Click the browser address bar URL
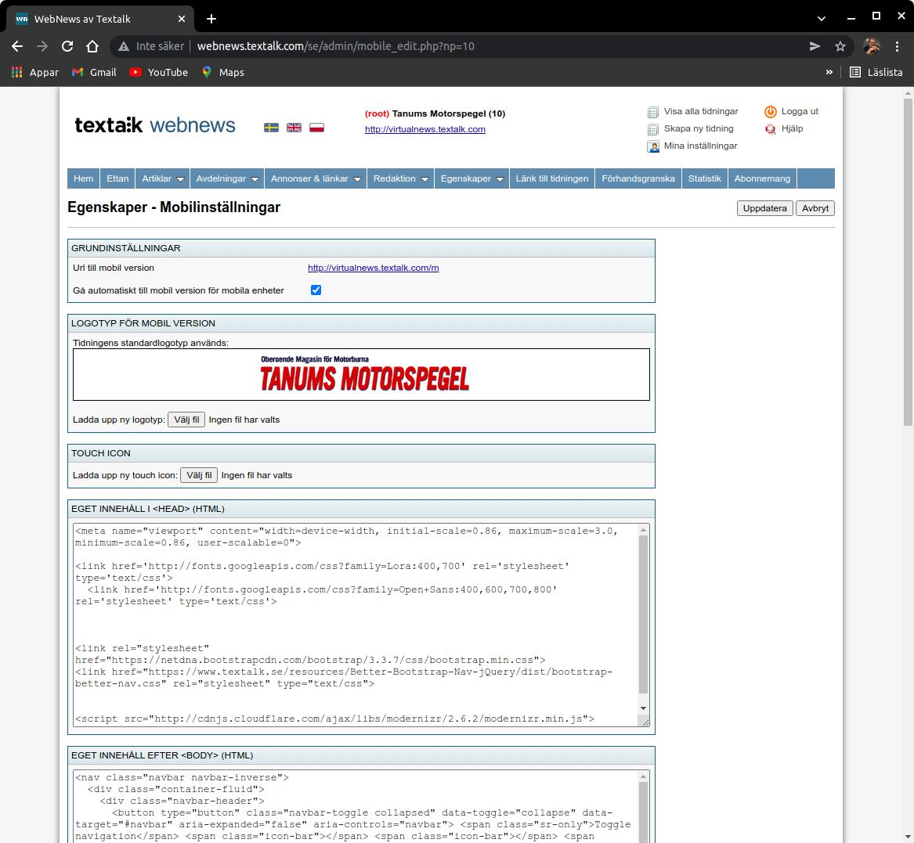 (336, 46)
